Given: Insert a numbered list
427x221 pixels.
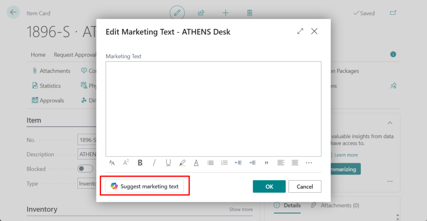Looking at the screenshot, I should click(x=224, y=163).
